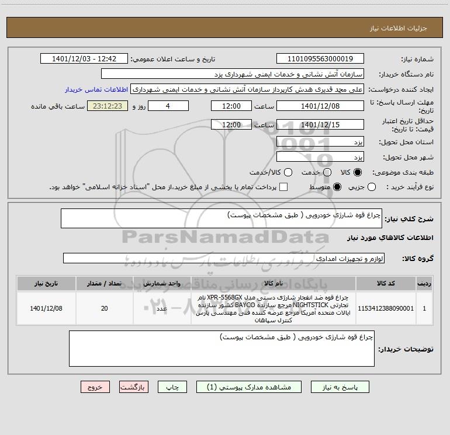The width and height of the screenshot is (450, 435).
Task: Click the جزئیات اطلاعات نیاز header title
Action: pos(399,28)
